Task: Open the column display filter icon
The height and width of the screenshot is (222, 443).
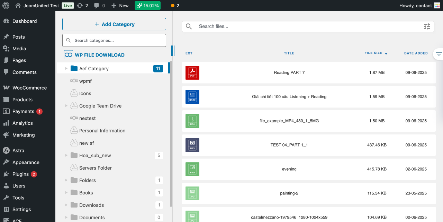Action: tap(439, 54)
